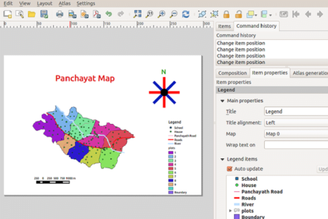Collapse the Legend items section
Image resolution: width=328 pixels, height=219 pixels.
point(223,159)
